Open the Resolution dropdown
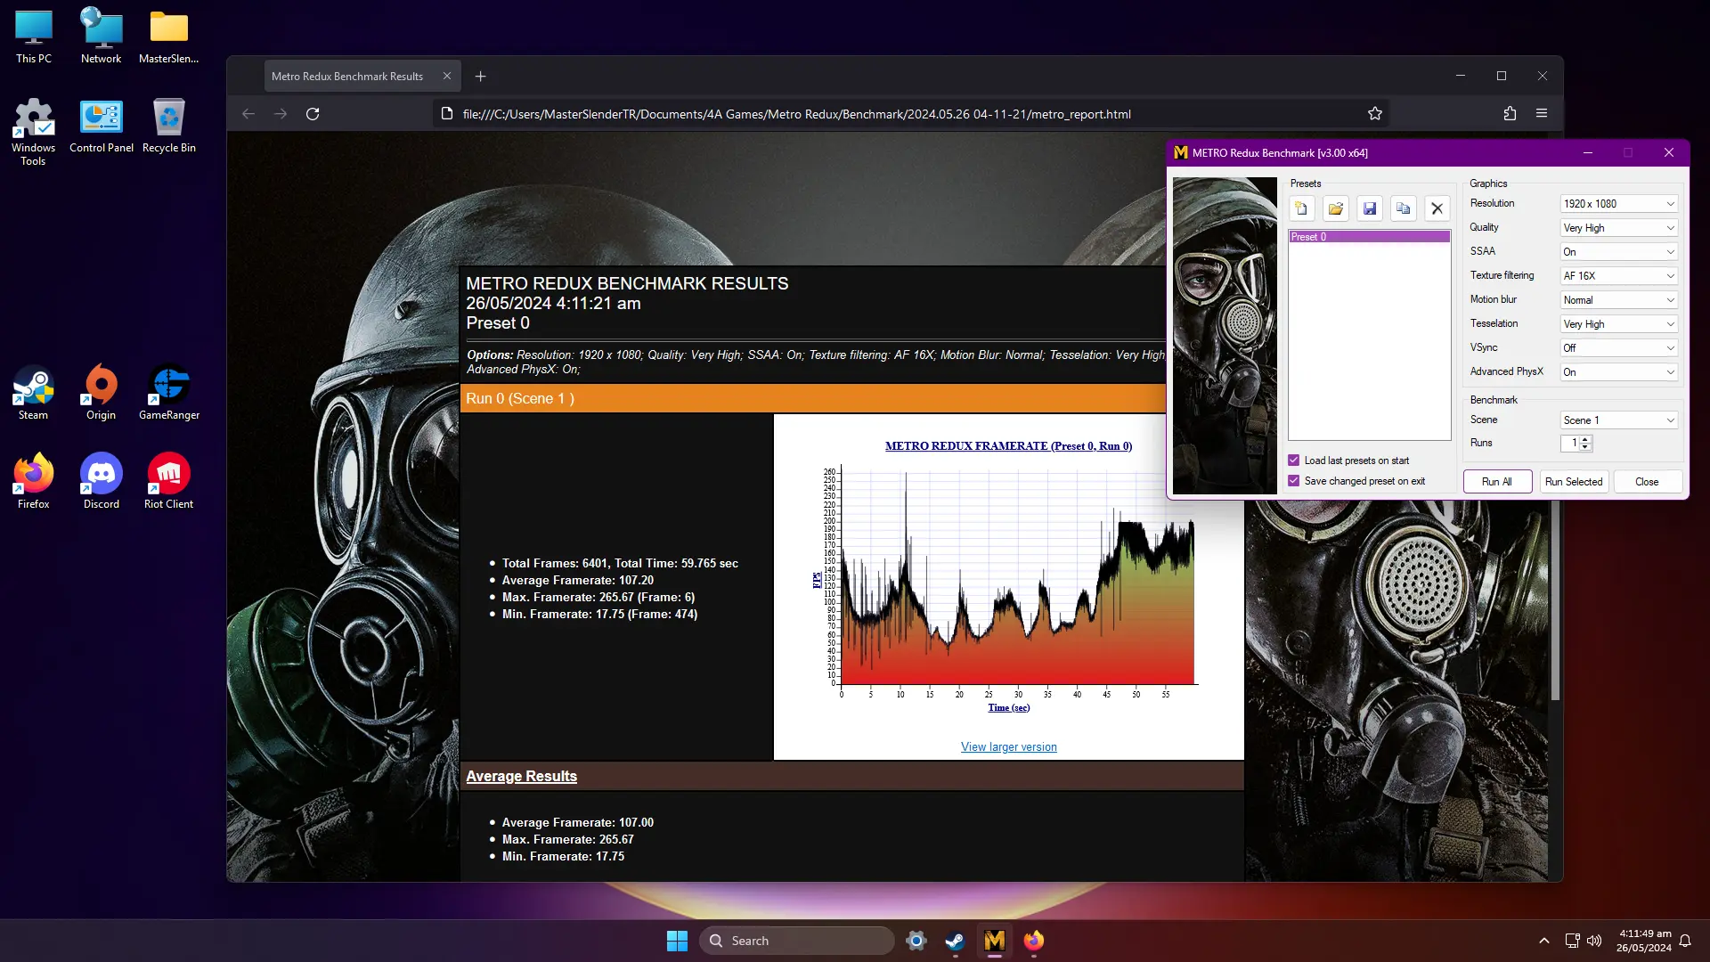This screenshot has width=1710, height=962. point(1618,204)
